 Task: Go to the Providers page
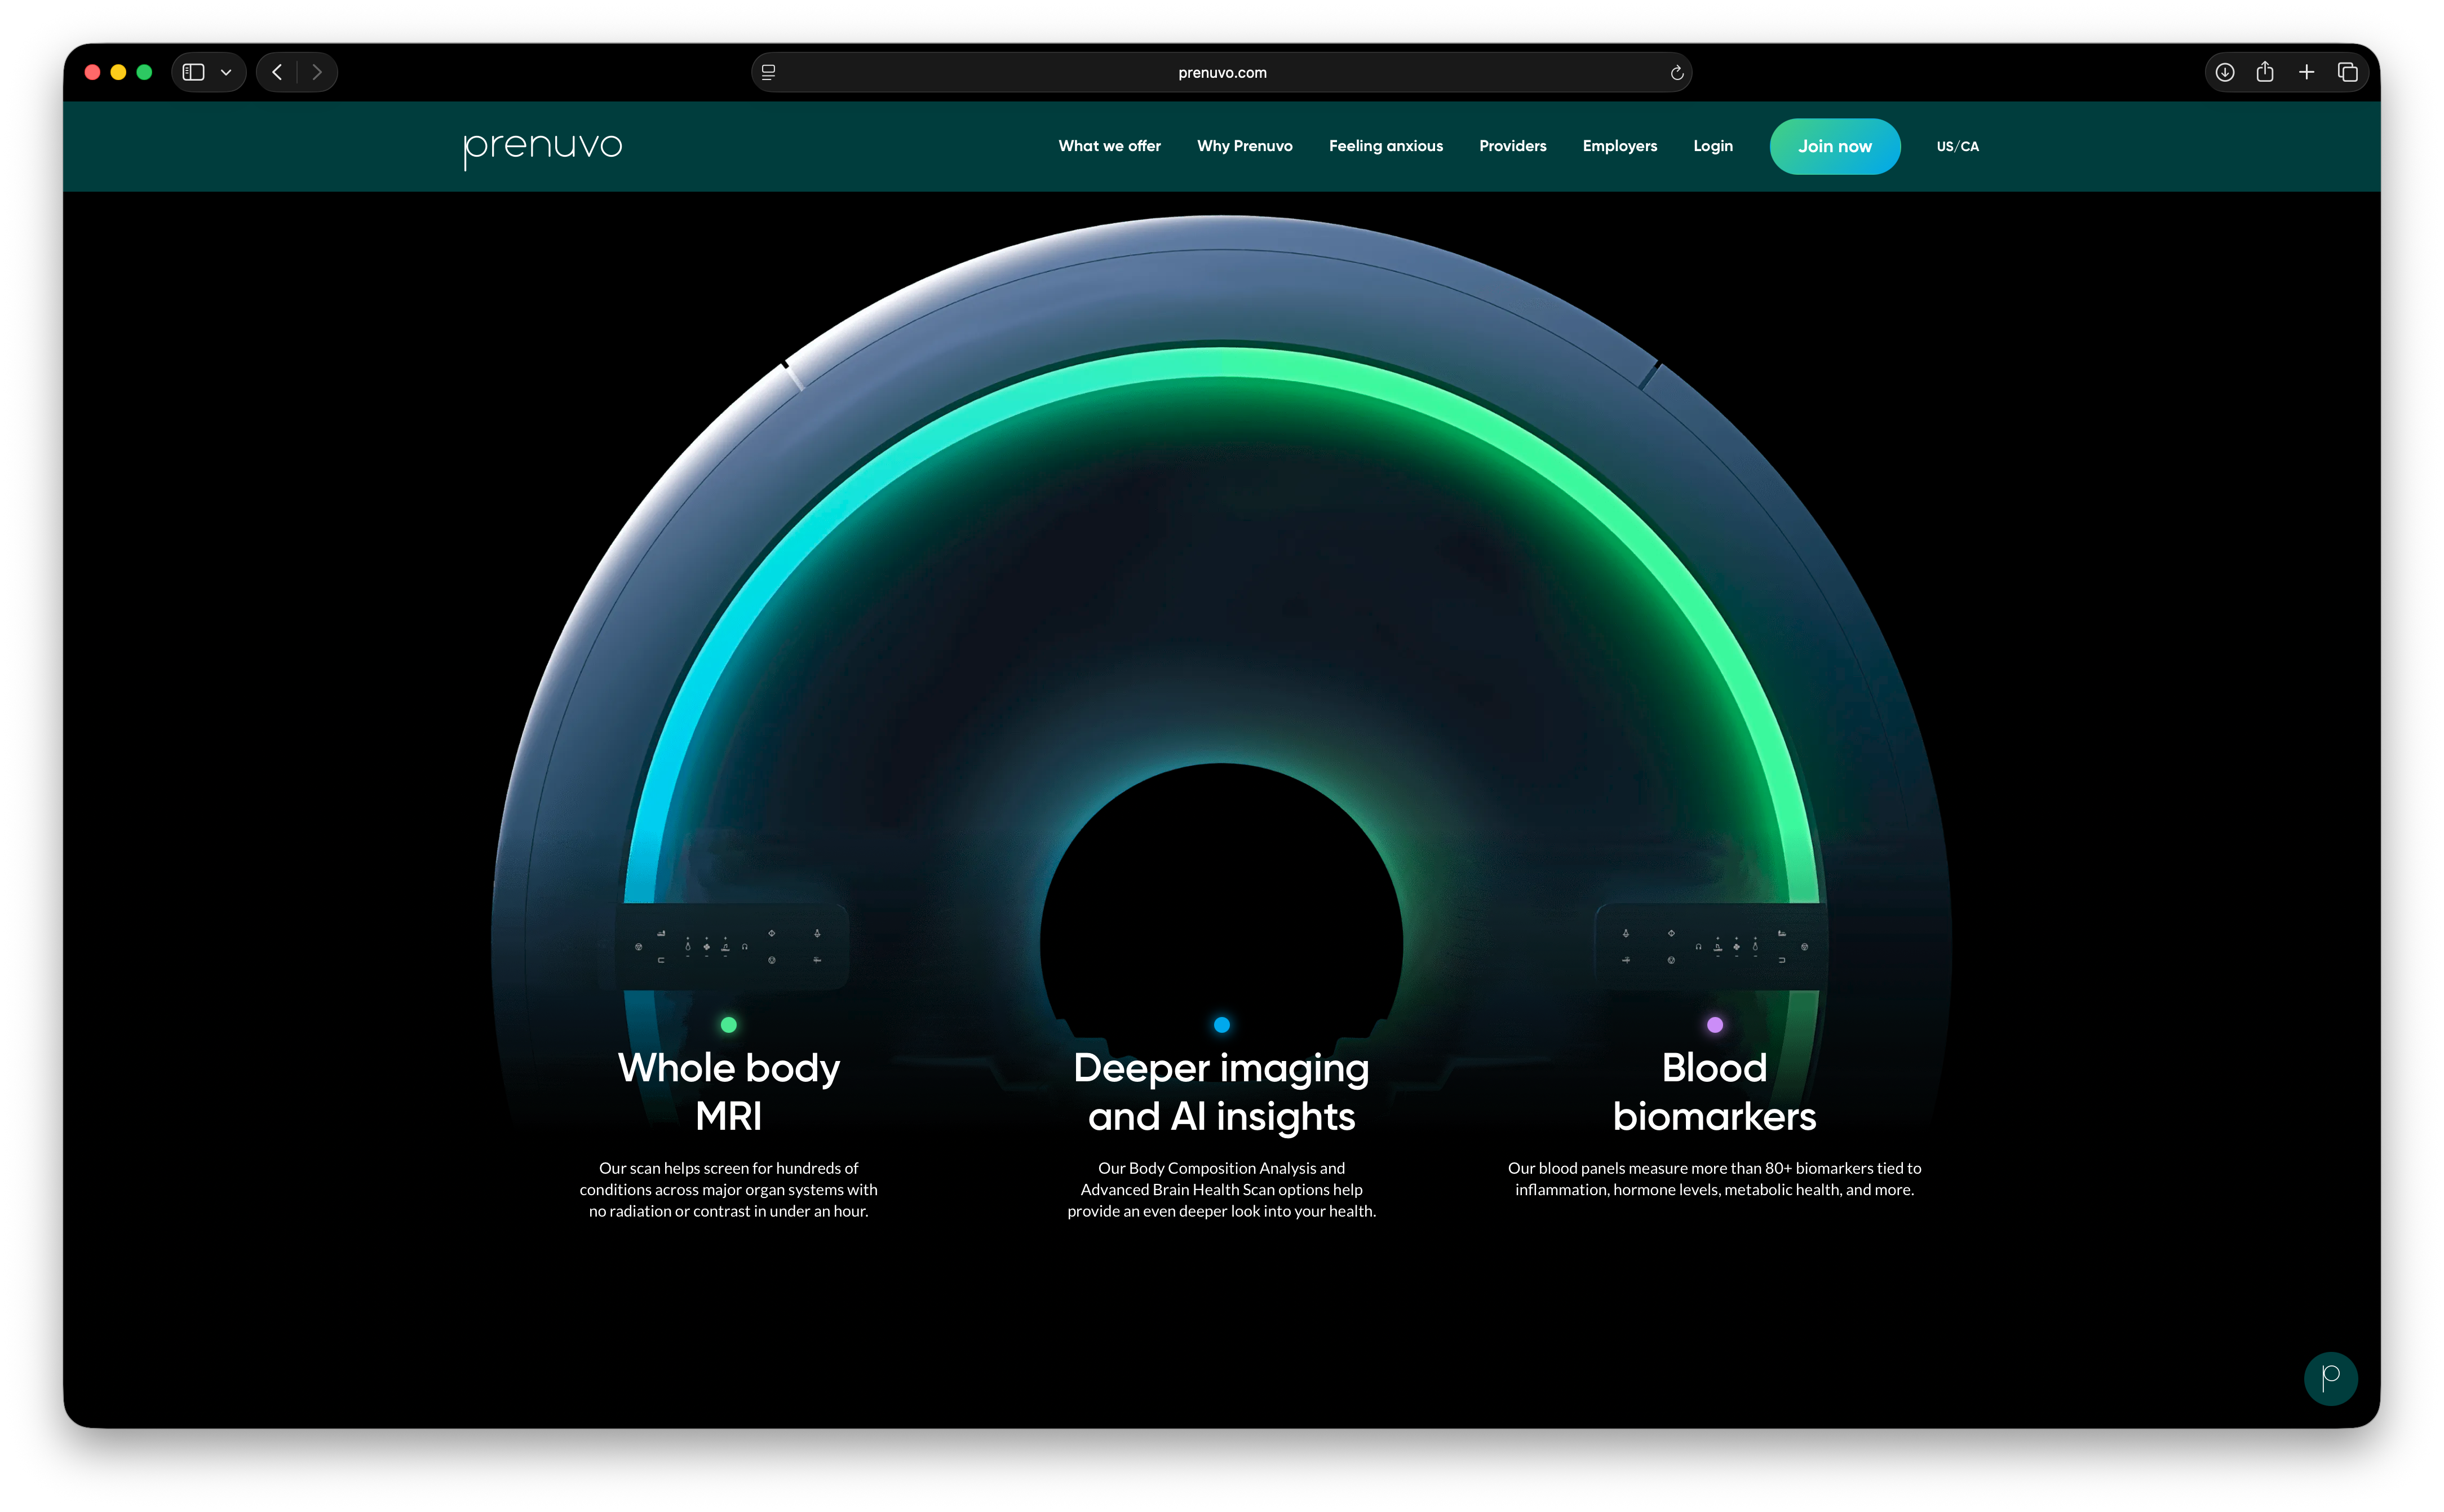(1512, 146)
